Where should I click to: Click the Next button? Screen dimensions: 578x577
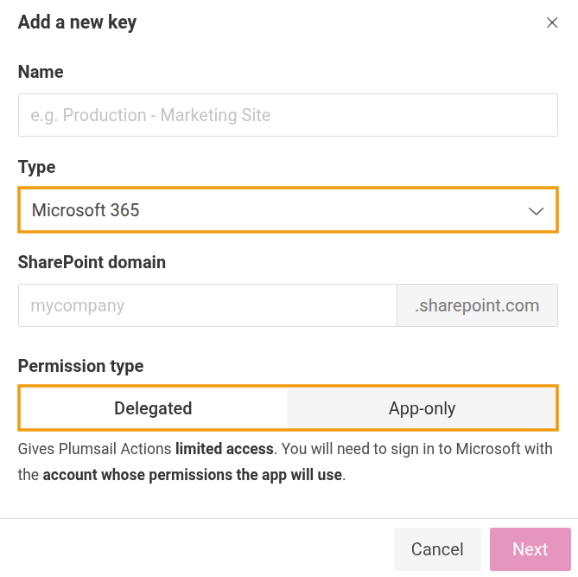pos(530,549)
